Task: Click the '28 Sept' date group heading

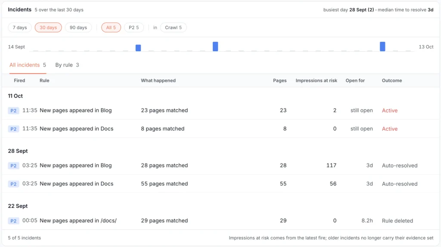Action: click(18, 151)
